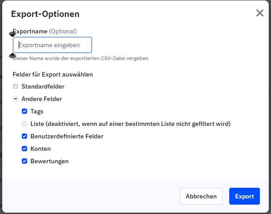This screenshot has width=271, height=214.
Task: Uncheck the Konten checkbox
Action: [25, 149]
